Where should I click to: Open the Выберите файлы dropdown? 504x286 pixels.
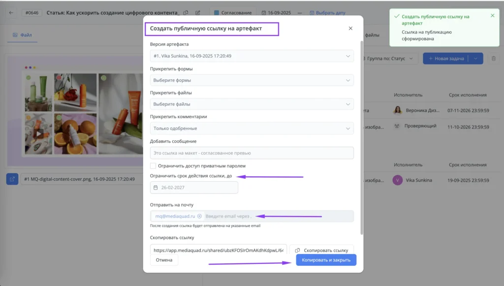coord(252,104)
